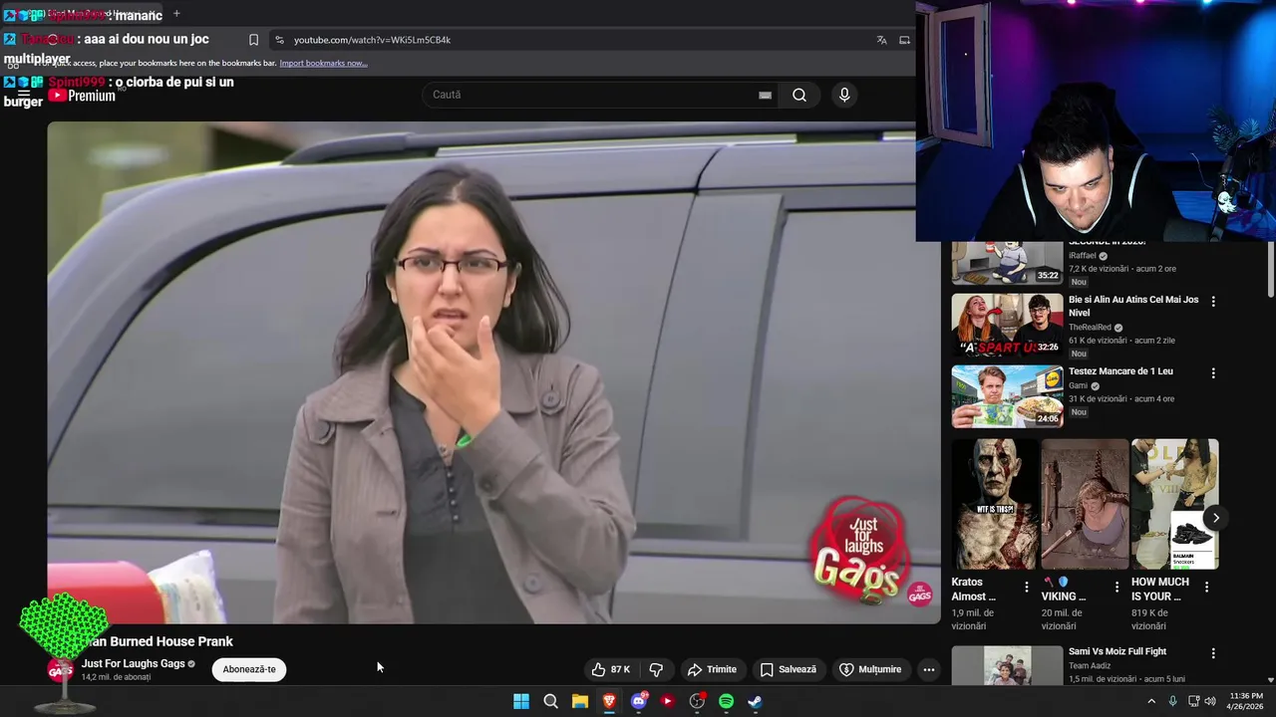Viewport: 1276px width, 717px height.
Task: Click the Team Aadiz channel name
Action: [1092, 666]
